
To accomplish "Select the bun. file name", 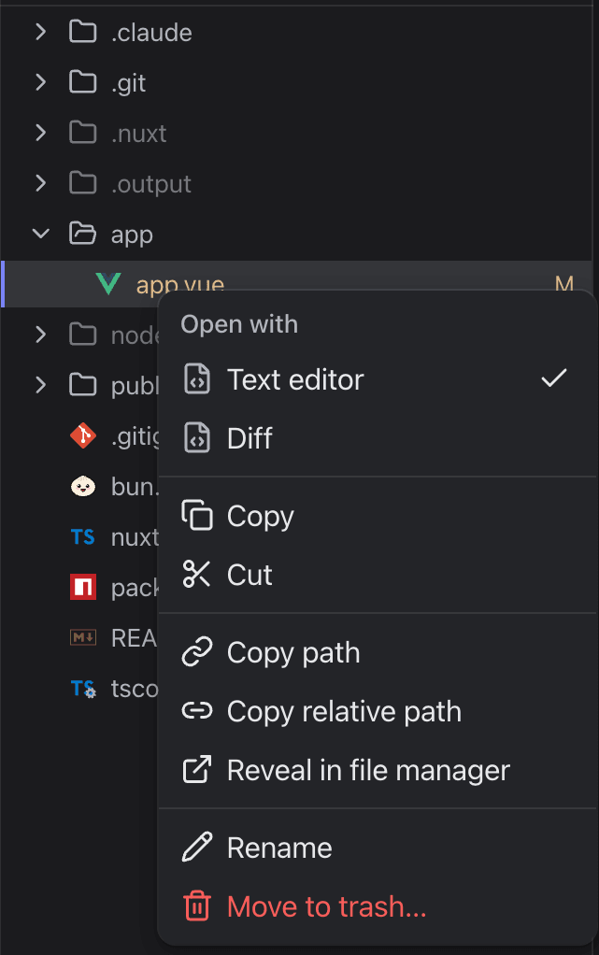I will [135, 487].
